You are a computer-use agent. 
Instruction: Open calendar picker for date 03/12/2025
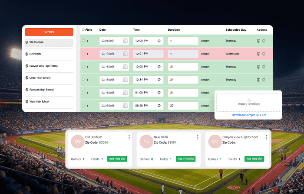[125, 54]
